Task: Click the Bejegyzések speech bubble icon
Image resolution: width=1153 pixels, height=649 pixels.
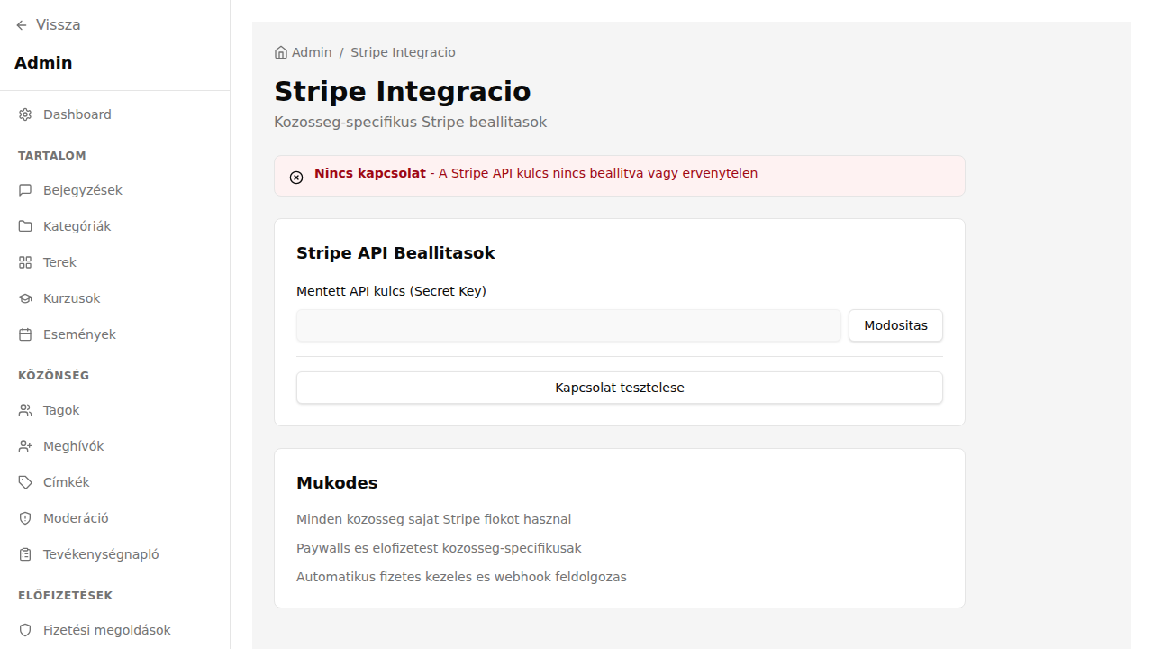Action: [25, 190]
